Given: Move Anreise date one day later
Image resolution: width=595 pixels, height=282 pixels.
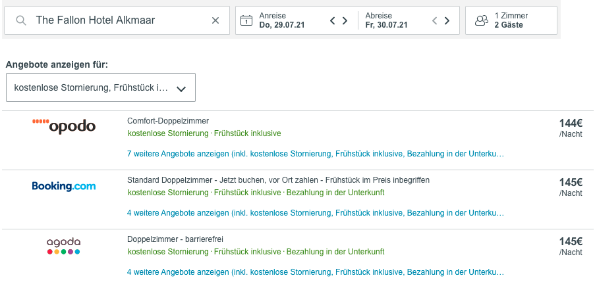Looking at the screenshot, I should click(x=345, y=20).
